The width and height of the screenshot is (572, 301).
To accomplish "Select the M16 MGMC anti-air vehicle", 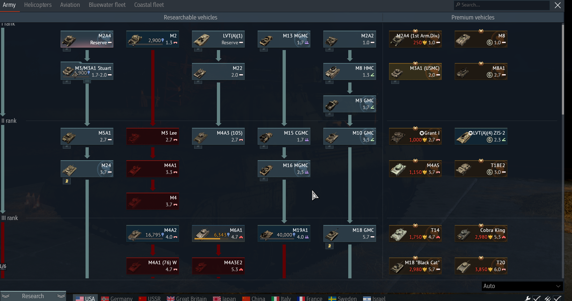I will point(284,169).
